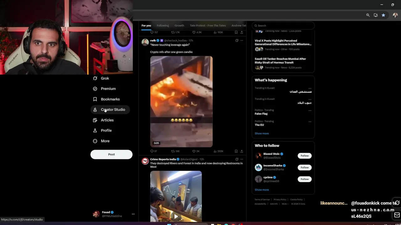This screenshot has width=401, height=225.
Task: Open the Premium sidebar item
Action: pyautogui.click(x=104, y=89)
